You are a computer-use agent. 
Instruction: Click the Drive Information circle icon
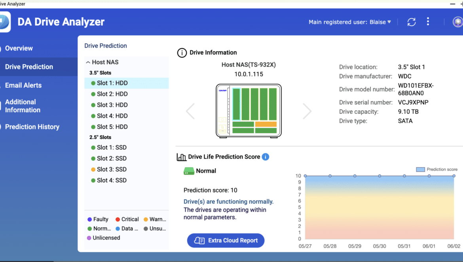coord(182,53)
